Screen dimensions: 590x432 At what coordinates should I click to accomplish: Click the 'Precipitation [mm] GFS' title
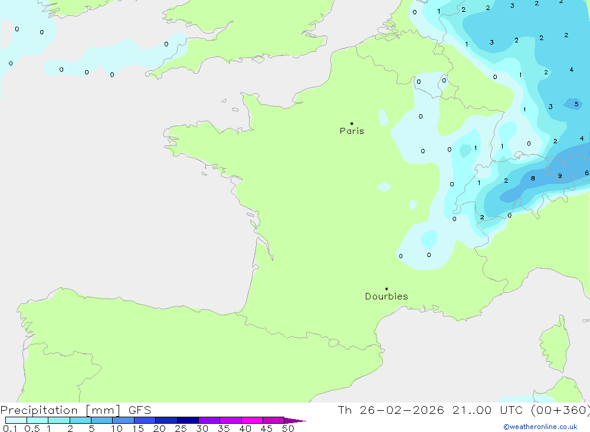coord(76,410)
